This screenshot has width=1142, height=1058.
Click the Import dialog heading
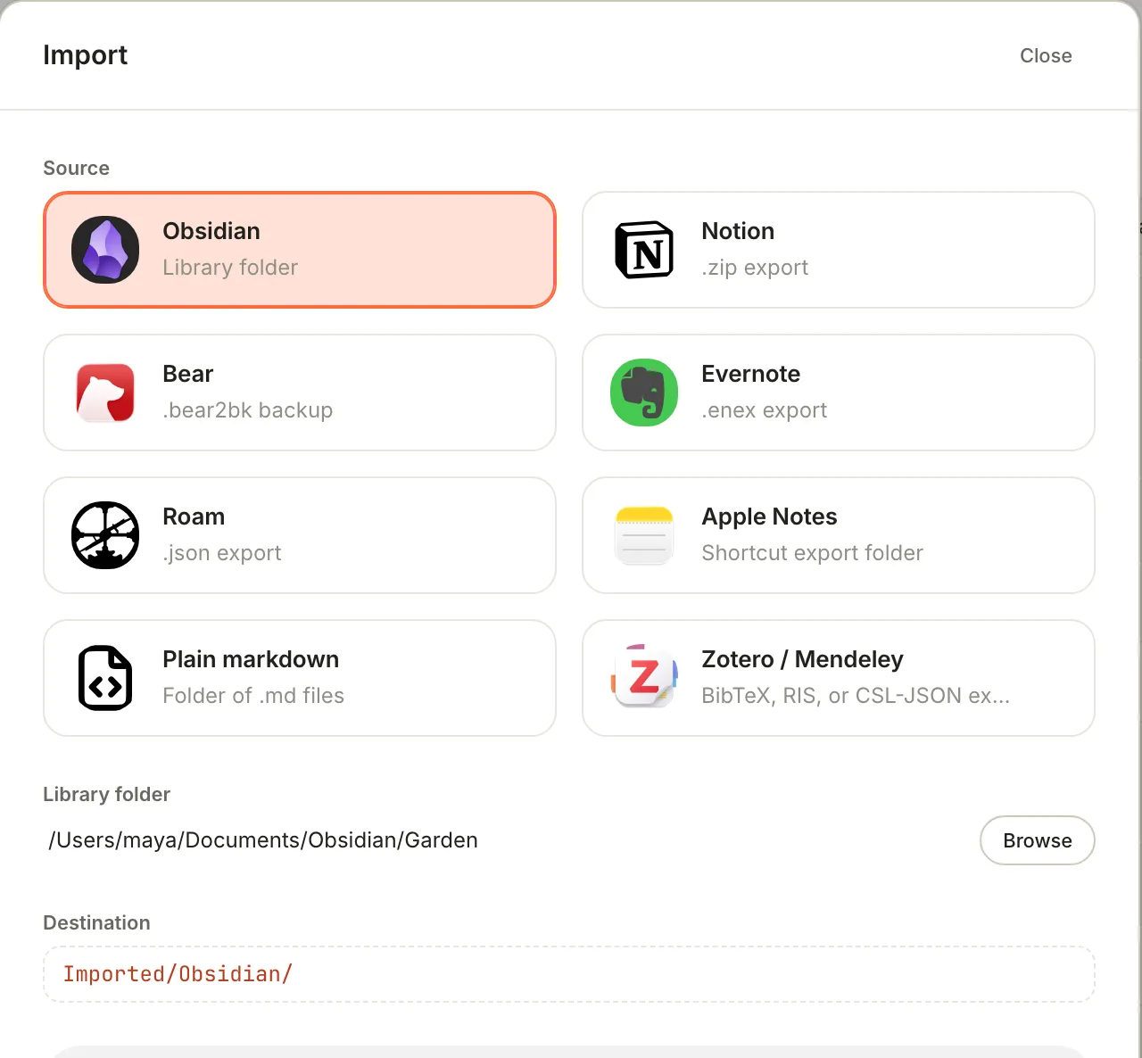[x=86, y=55]
